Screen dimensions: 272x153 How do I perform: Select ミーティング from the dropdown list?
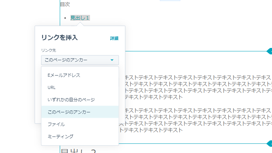(x=80, y=137)
